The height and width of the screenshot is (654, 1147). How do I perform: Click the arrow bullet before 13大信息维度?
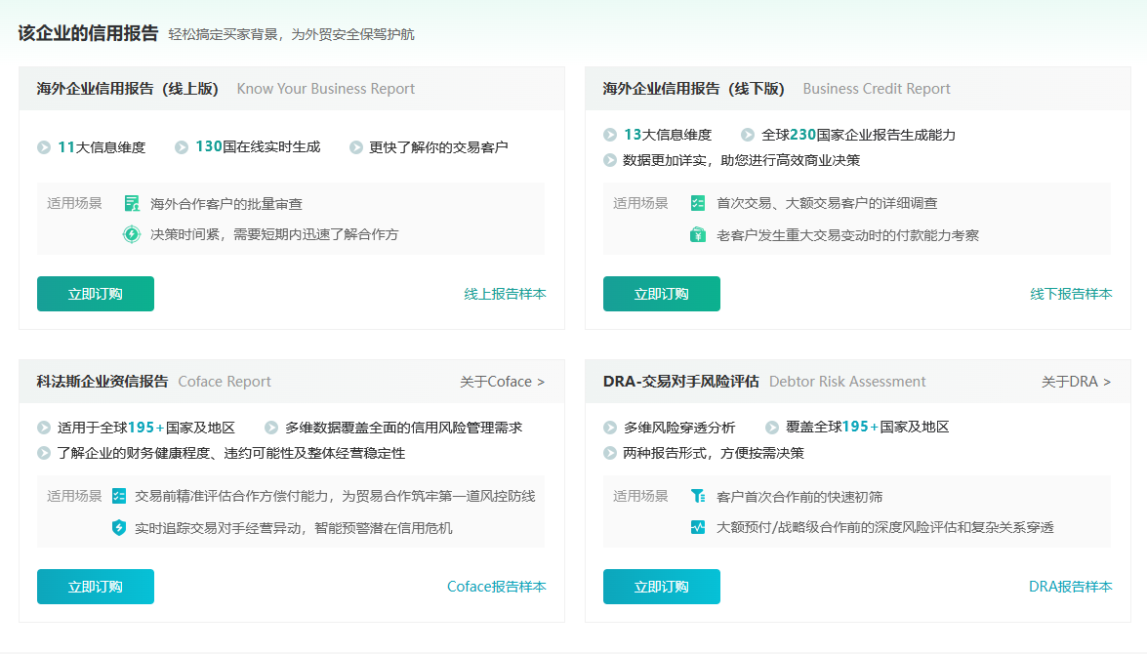pyautogui.click(x=610, y=135)
